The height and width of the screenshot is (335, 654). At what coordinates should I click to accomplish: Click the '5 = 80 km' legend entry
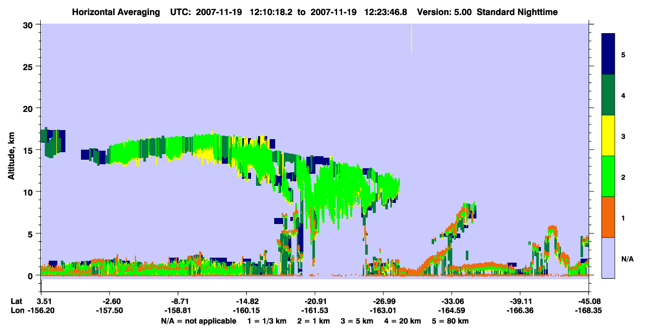(450, 321)
